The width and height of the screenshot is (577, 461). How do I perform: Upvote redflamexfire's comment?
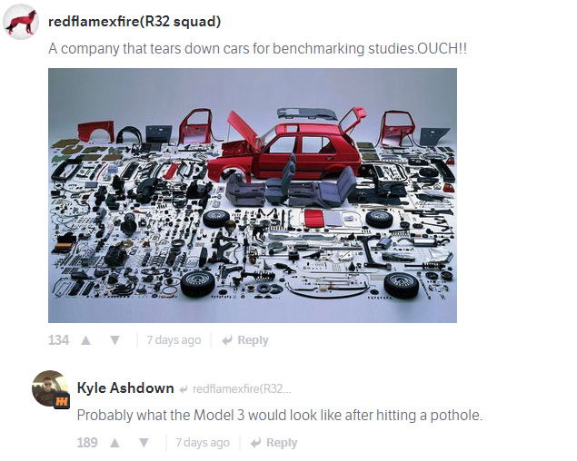tap(85, 340)
